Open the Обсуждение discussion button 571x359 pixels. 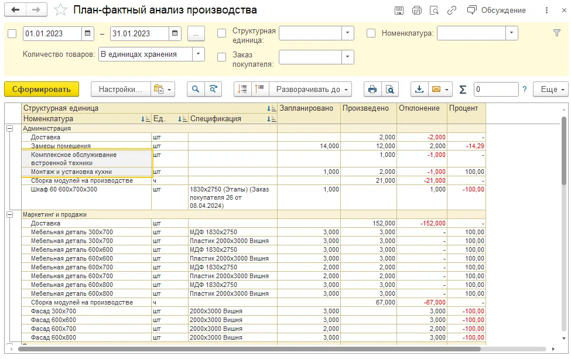point(497,10)
